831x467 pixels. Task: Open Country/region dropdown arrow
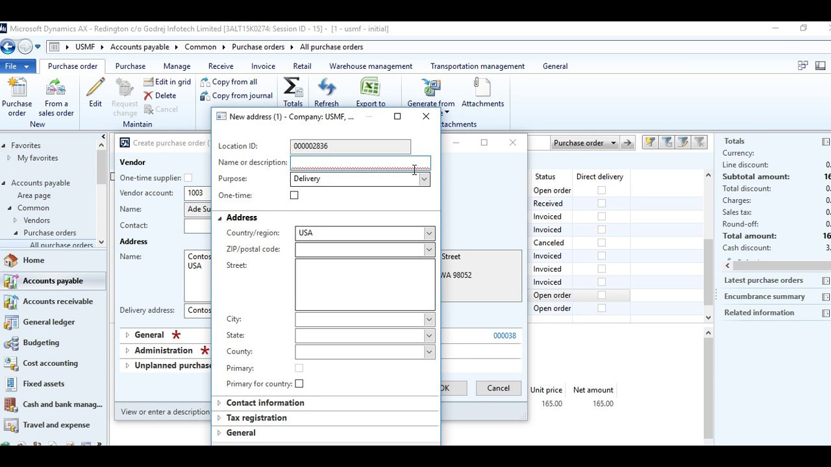(x=429, y=233)
